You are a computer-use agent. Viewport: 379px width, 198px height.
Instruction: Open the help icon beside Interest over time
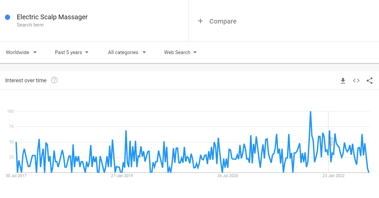(x=54, y=80)
